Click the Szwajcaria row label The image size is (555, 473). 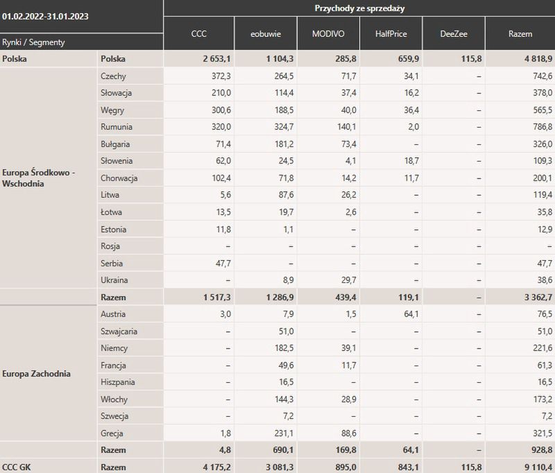click(x=119, y=331)
